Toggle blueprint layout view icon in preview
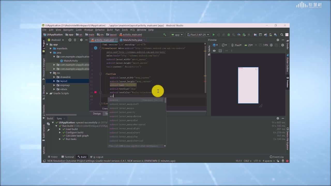 pos(220,51)
